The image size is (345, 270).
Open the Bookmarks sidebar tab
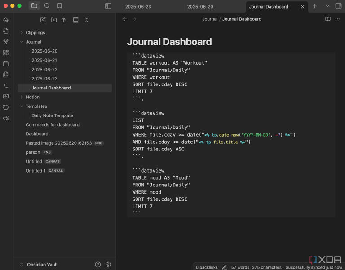[60, 6]
